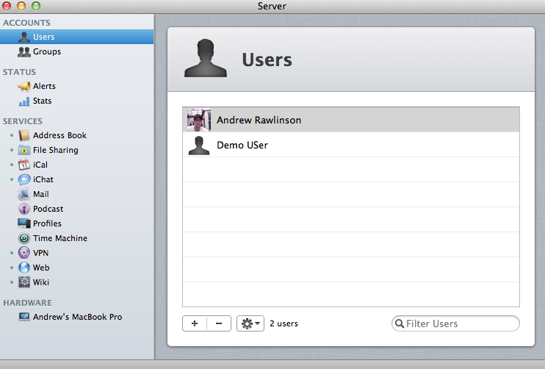Open the Mail service label

tap(41, 194)
